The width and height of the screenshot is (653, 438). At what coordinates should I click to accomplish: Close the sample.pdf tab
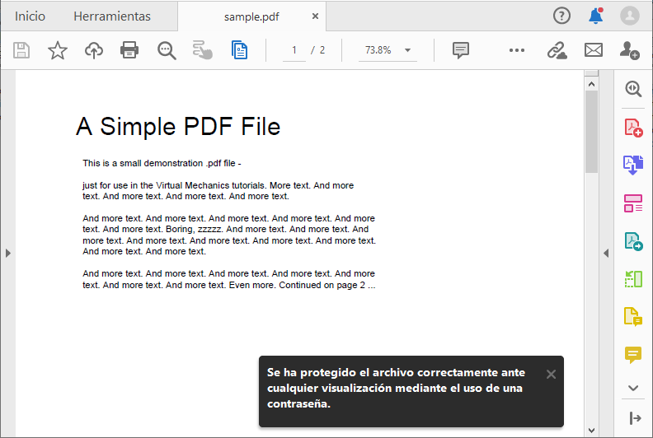[315, 16]
